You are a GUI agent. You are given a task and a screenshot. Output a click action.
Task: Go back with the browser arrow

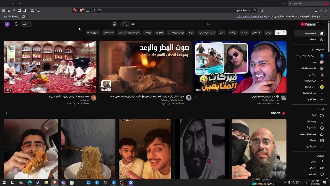[x=326, y=10]
